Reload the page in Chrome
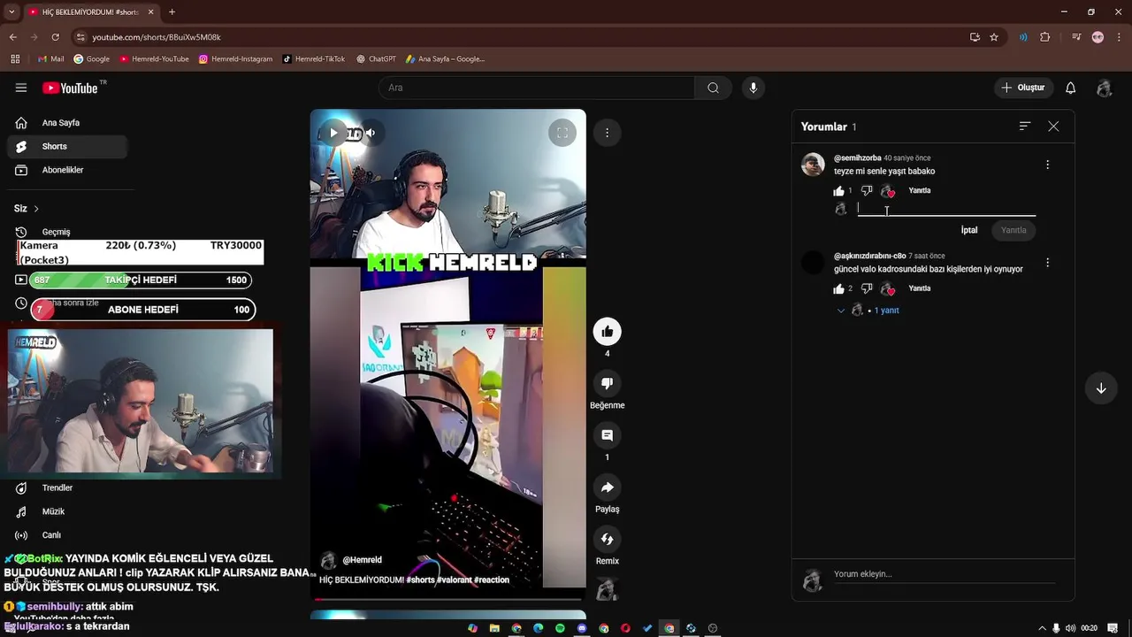The image size is (1132, 637). point(55,37)
